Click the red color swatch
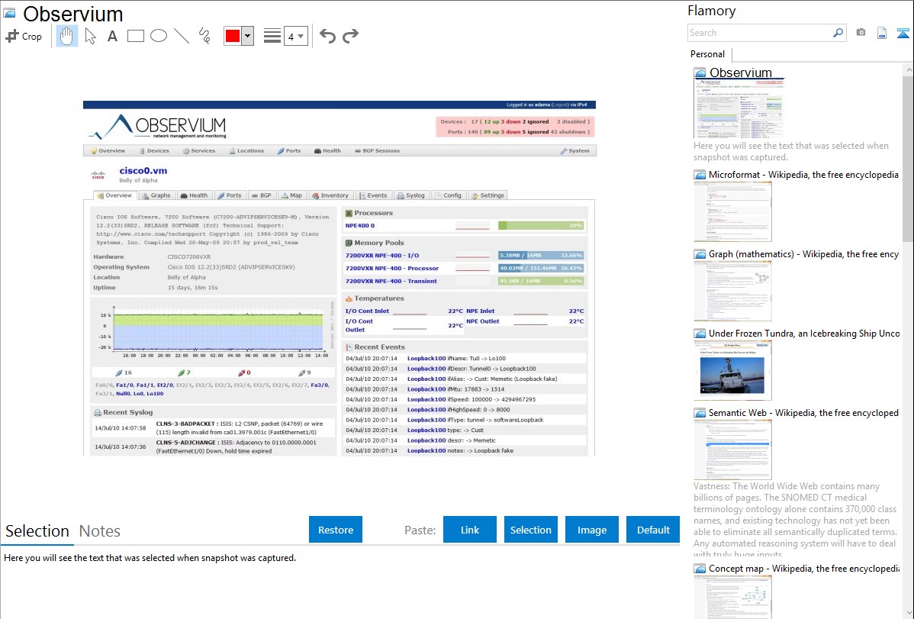The image size is (914, 619). coord(233,36)
